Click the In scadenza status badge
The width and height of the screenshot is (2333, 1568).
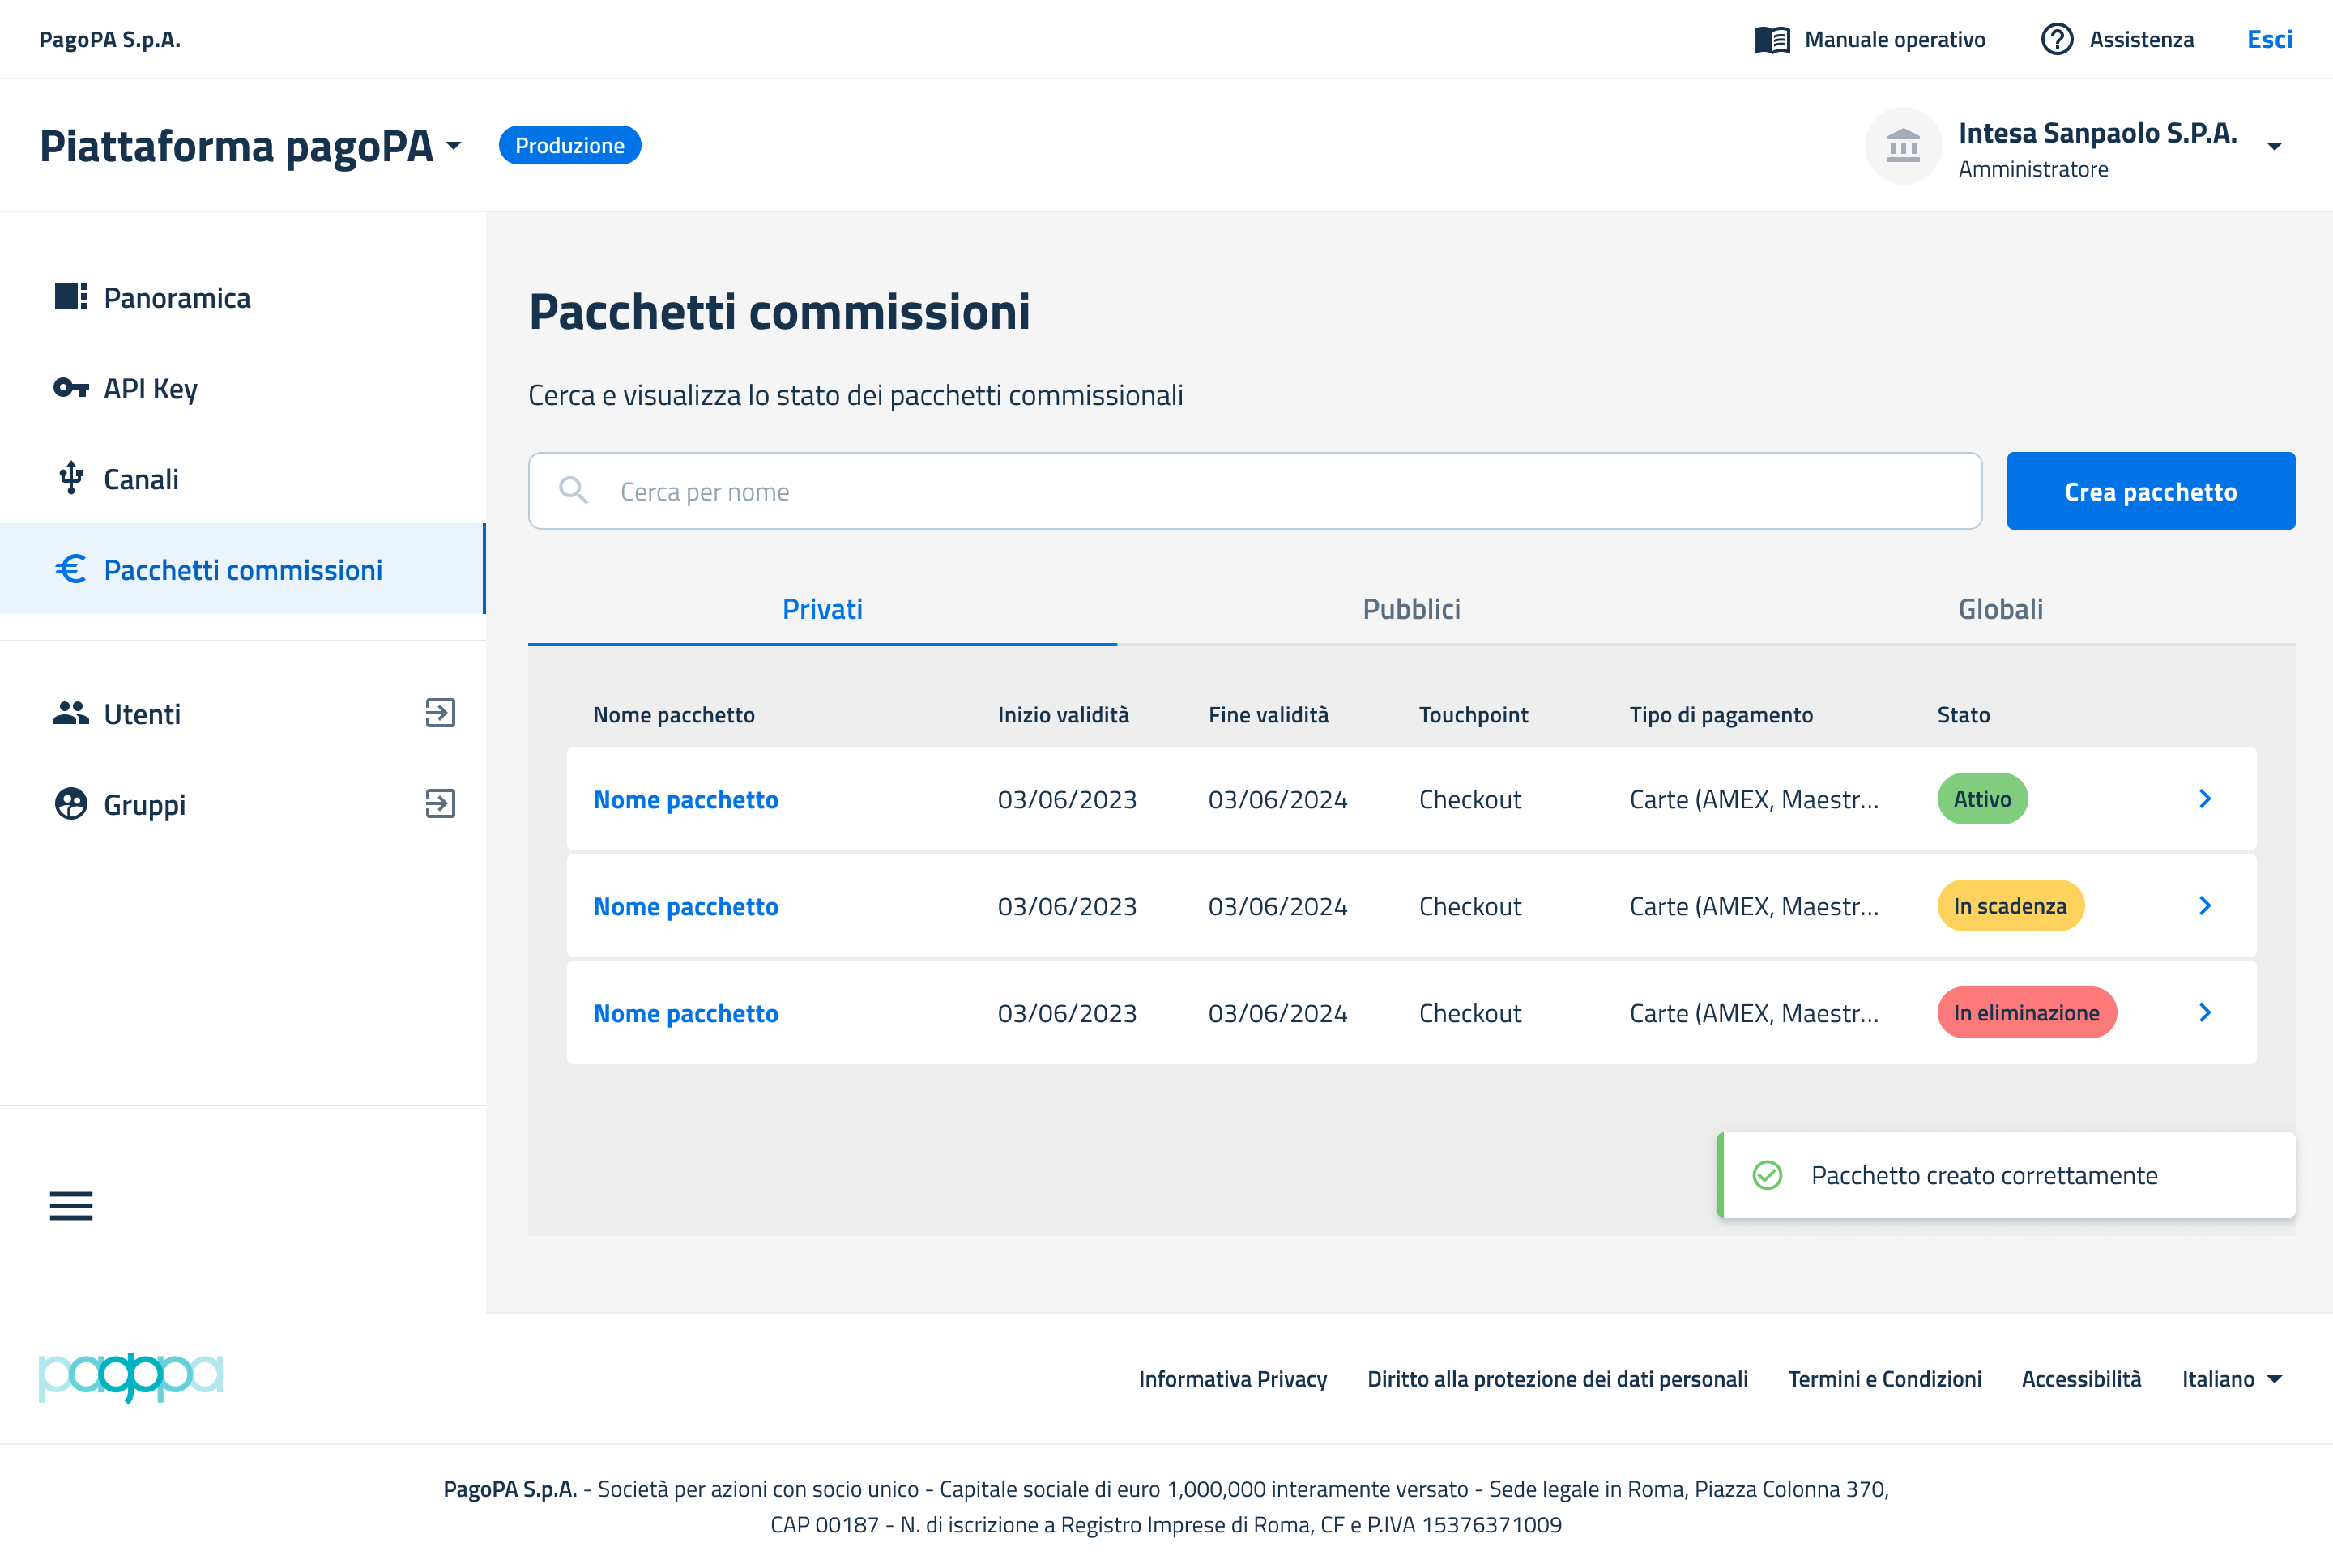point(2010,906)
